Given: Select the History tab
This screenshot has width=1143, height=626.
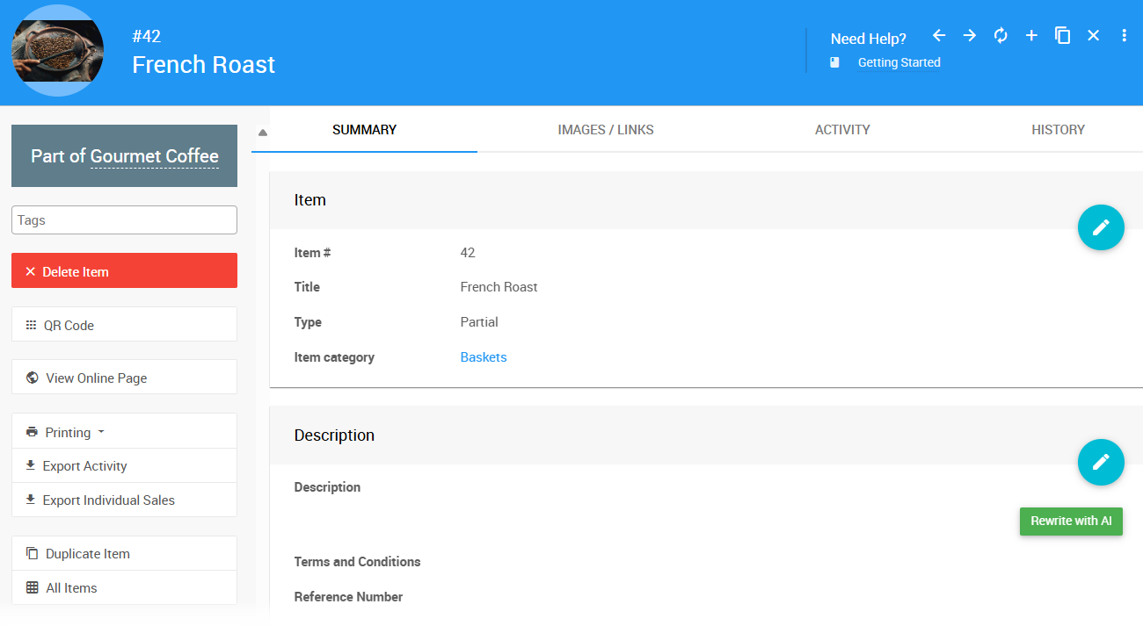Looking at the screenshot, I should pos(1058,130).
